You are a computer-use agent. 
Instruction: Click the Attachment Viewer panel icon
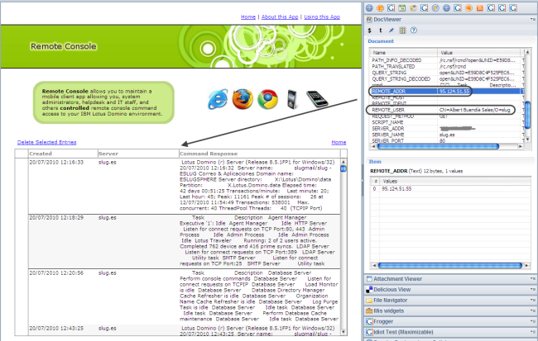pos(369,279)
